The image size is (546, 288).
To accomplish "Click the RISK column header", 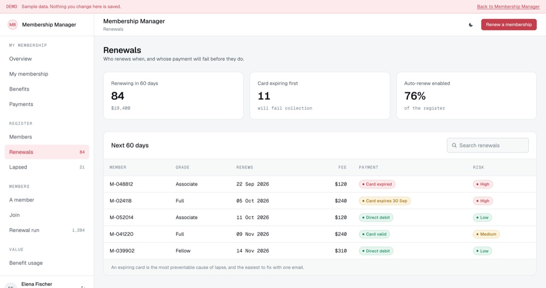I will coord(478,168).
